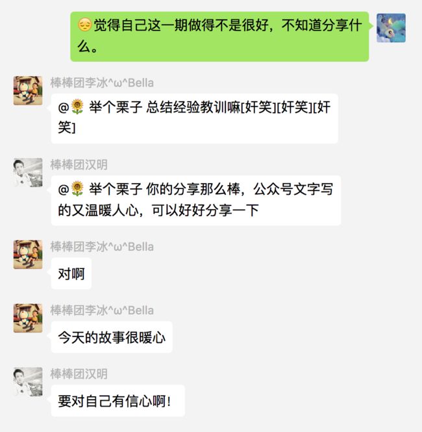Click the 今天的故事很暖心 message bubble
Viewport: 422px width, 432px height.
[112, 337]
